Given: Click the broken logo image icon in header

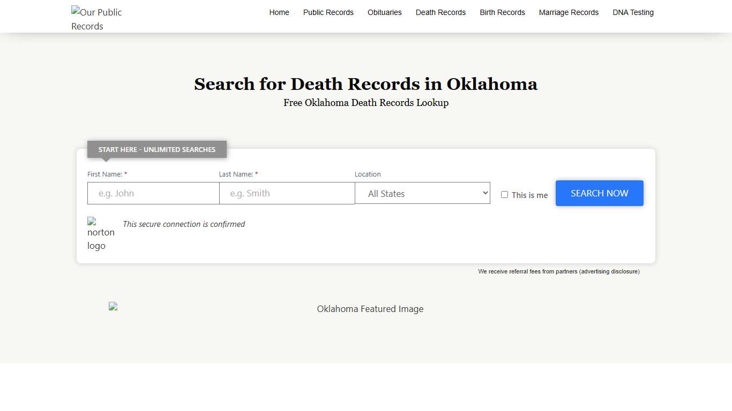Looking at the screenshot, I should [x=74, y=9].
